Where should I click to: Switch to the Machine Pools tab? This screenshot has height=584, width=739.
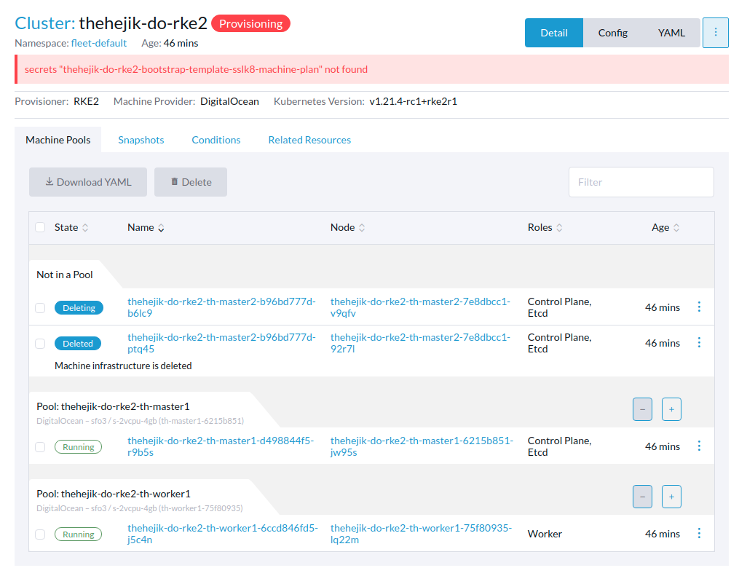tap(58, 140)
